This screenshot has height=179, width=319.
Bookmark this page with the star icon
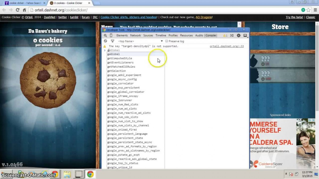tap(308, 10)
